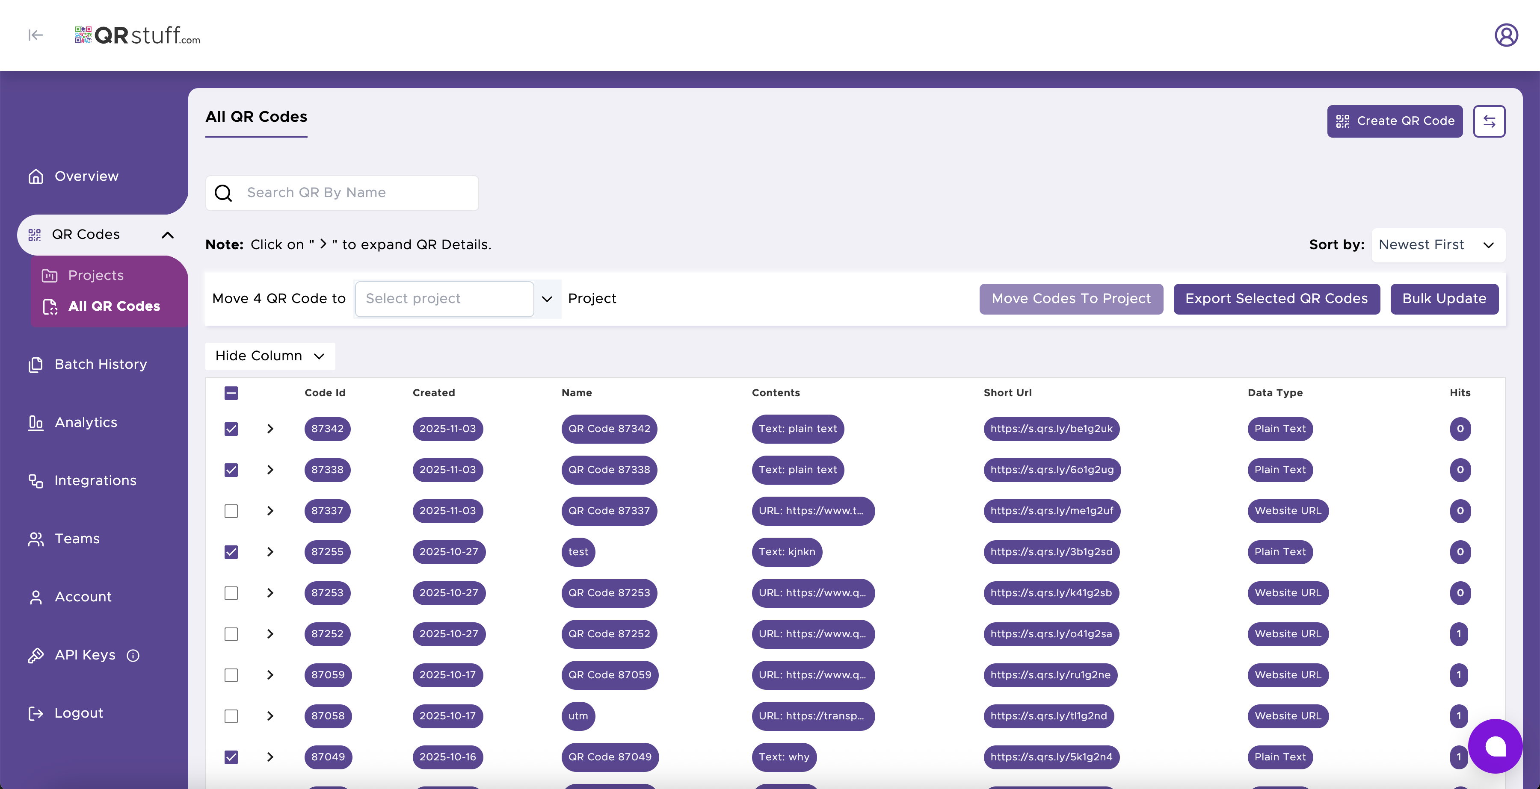
Task: Click Export Selected QR Codes
Action: point(1276,299)
